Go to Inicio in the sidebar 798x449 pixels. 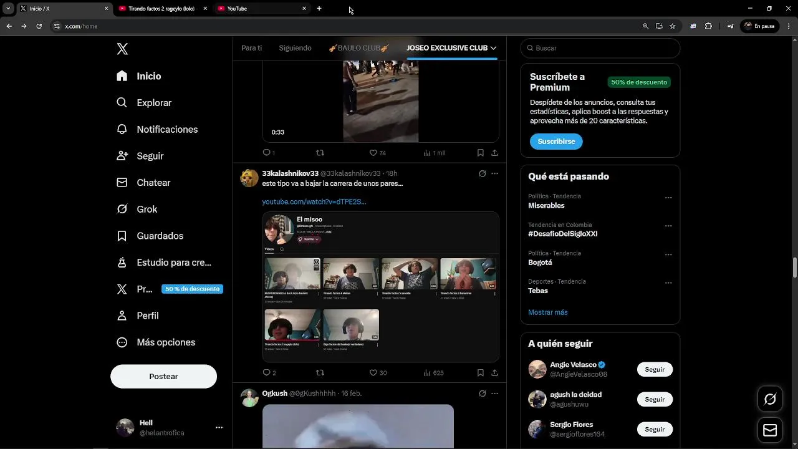139,76
